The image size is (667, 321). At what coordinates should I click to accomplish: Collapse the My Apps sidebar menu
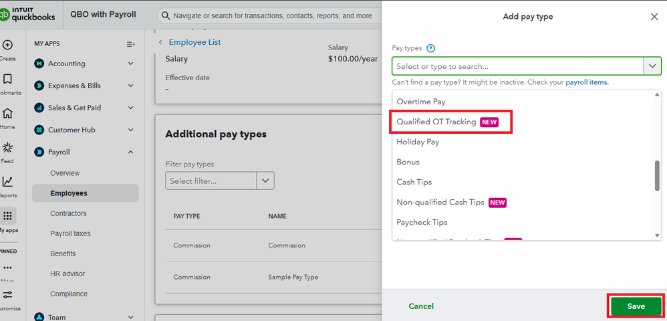coord(130,44)
